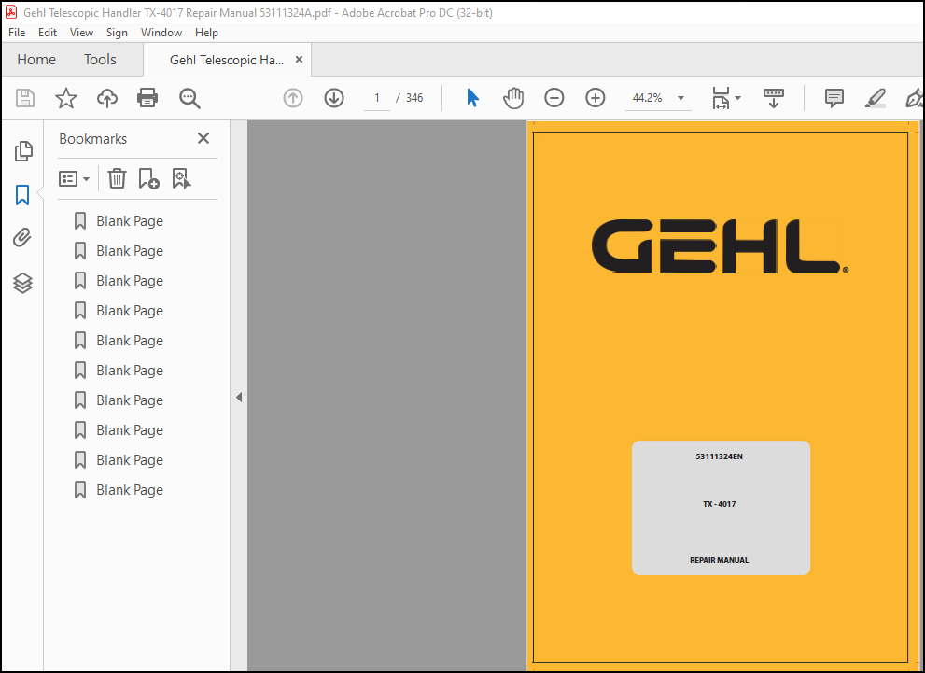Open the Page Thumbnails panel icon
The height and width of the screenshot is (673, 925).
[x=23, y=151]
